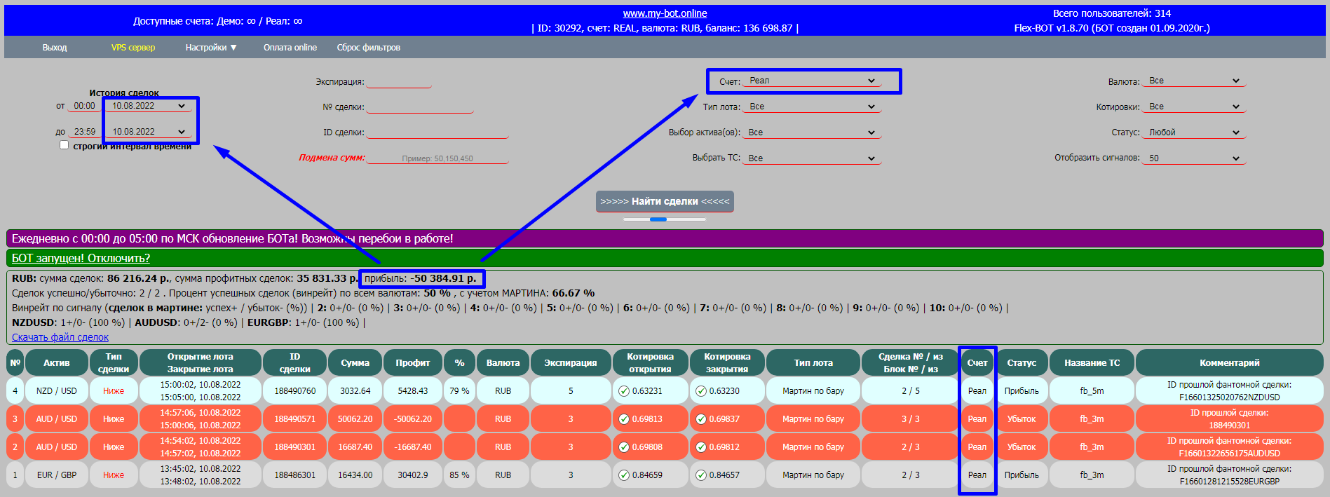This screenshot has width=1330, height=497.
Task: Click the 'до' end time field 23:59
Action: coord(85,132)
